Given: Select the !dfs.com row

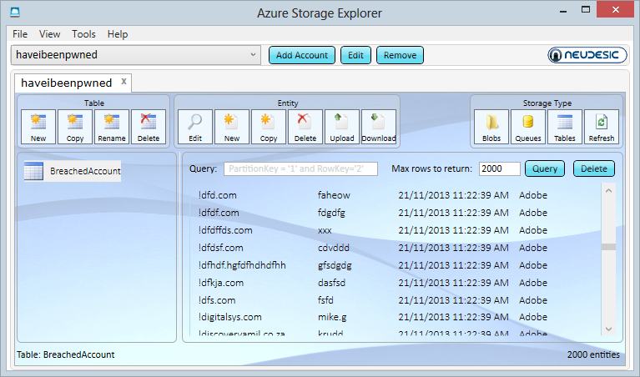Looking at the screenshot, I should point(374,300).
